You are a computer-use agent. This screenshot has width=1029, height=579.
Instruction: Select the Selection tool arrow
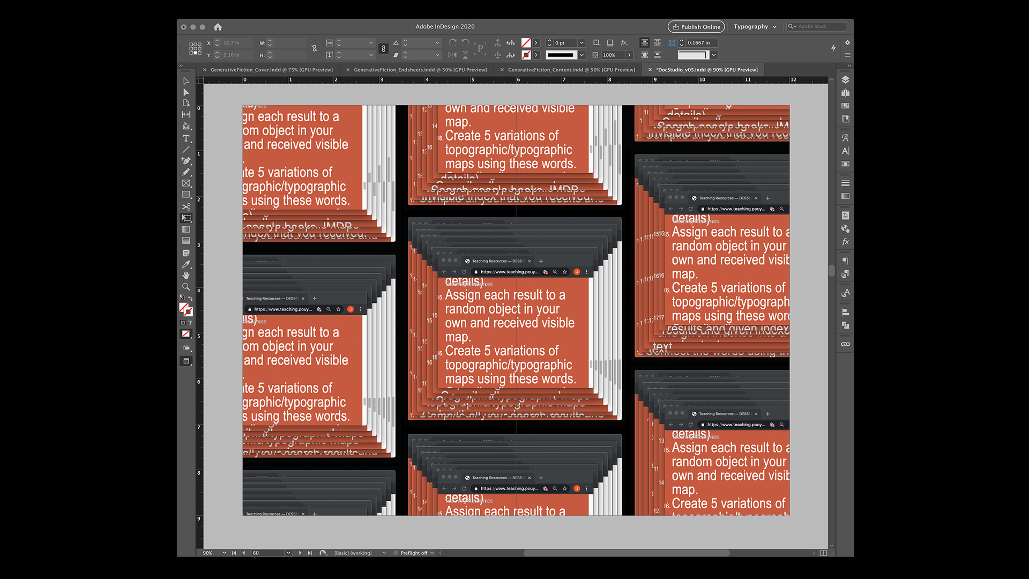click(186, 81)
